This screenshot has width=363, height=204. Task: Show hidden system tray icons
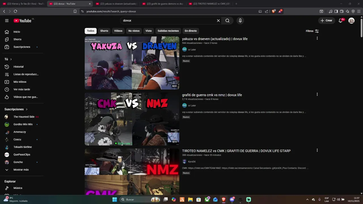pyautogui.click(x=307, y=199)
